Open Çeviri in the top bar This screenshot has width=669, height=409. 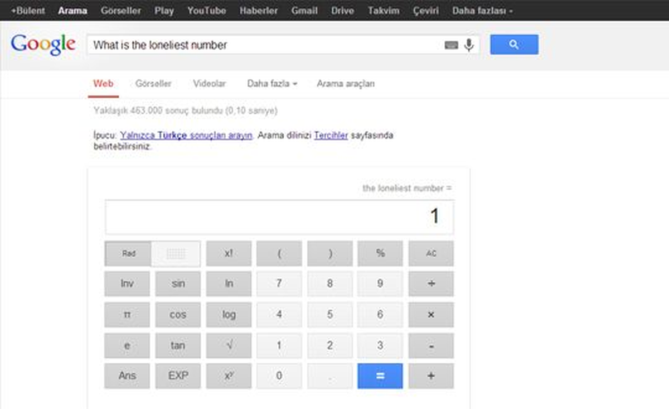point(426,11)
